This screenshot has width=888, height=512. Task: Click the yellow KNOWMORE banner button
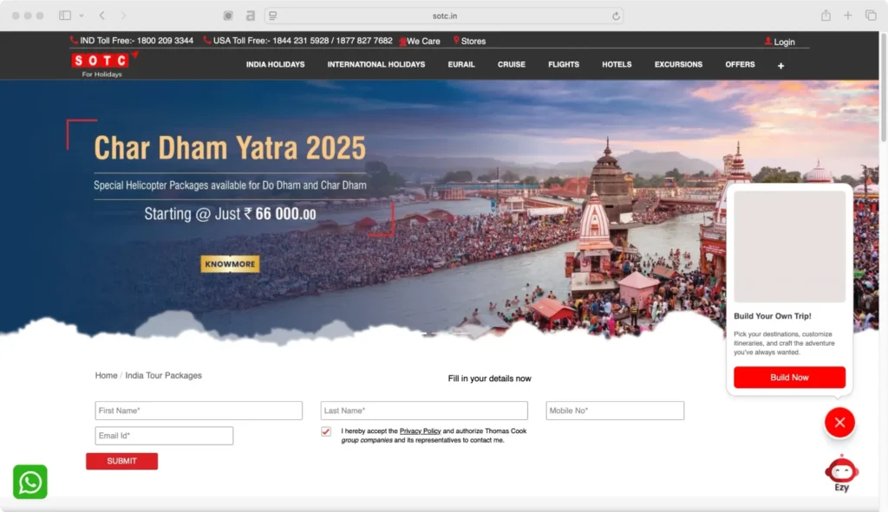pos(229,263)
